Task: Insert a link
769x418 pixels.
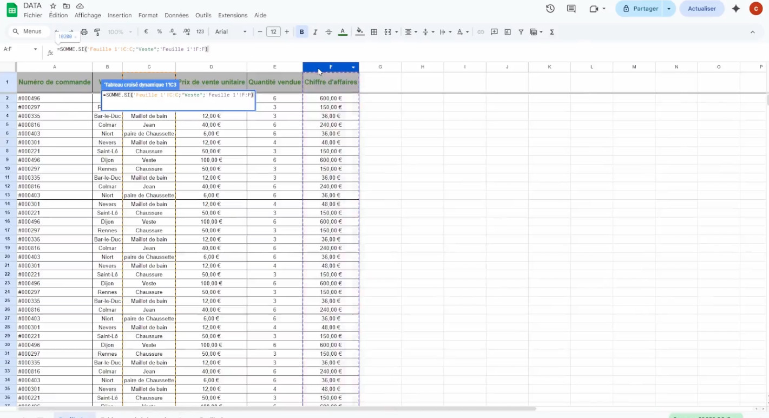Action: pyautogui.click(x=481, y=32)
